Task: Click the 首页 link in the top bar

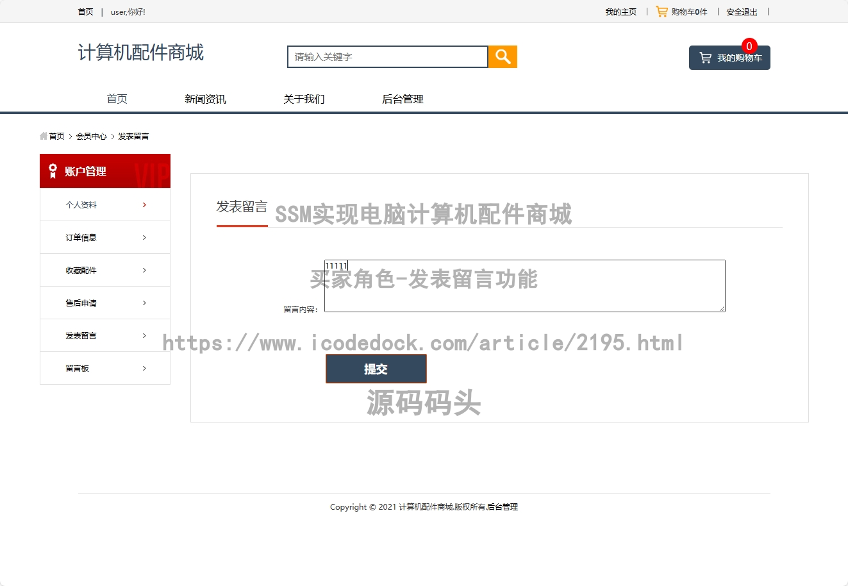Action: click(x=85, y=12)
